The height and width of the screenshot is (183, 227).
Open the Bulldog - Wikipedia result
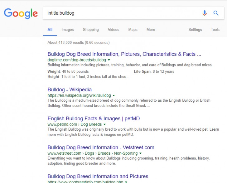pos(70,90)
